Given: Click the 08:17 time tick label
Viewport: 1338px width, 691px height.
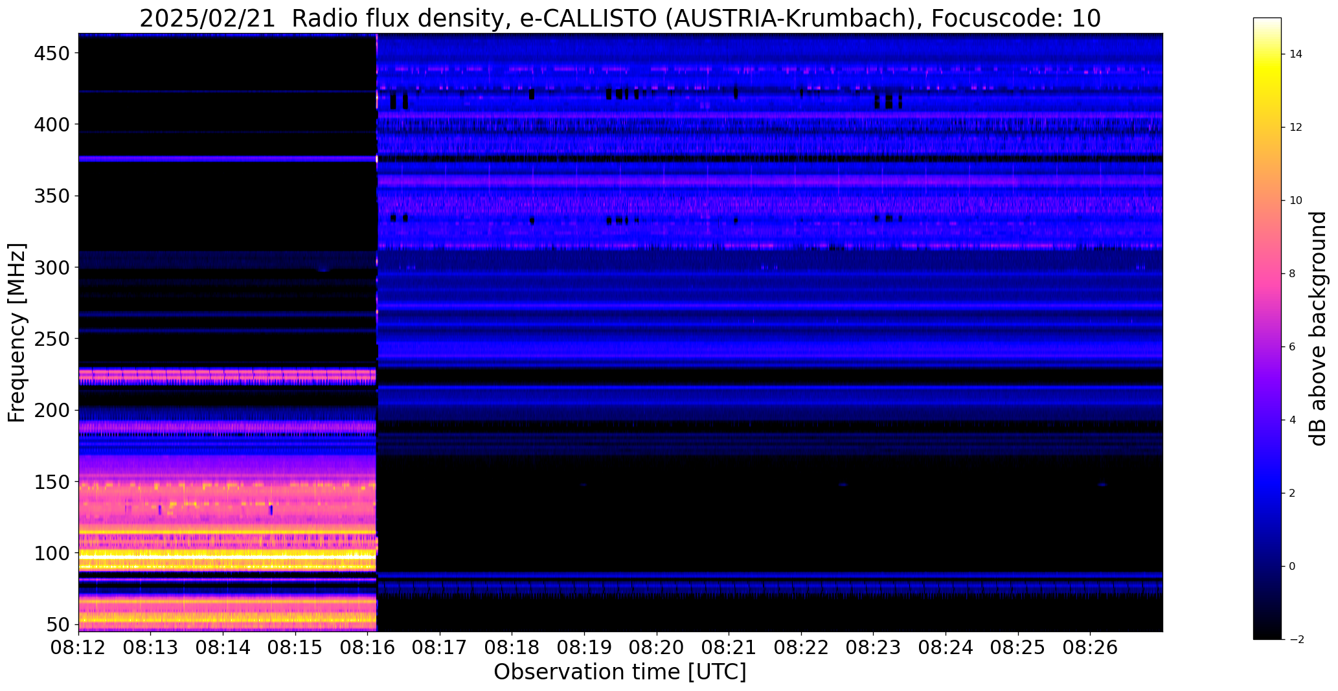Looking at the screenshot, I should [x=440, y=648].
